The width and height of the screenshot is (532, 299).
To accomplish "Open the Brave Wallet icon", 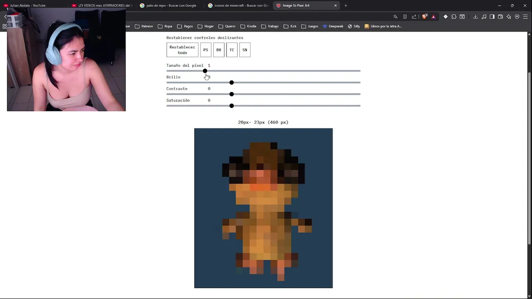I will coord(500,17).
